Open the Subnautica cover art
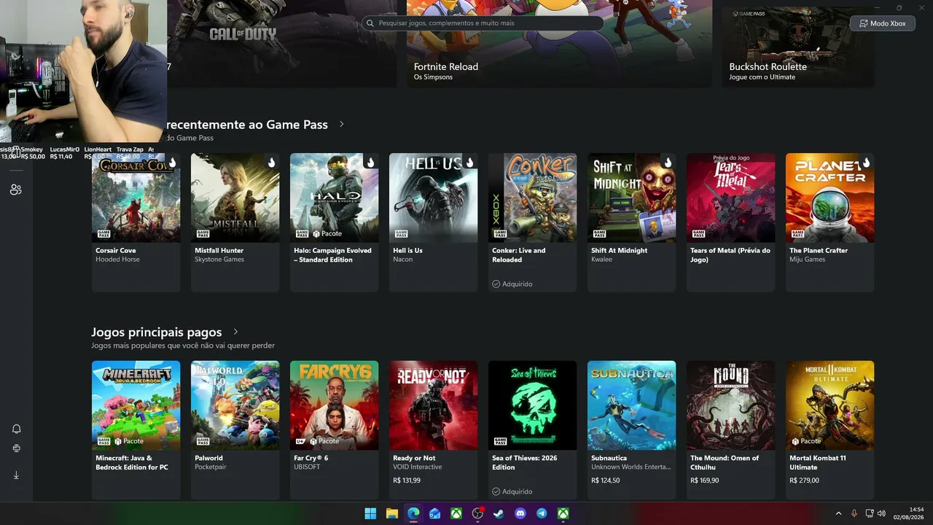This screenshot has height=525, width=933. click(x=631, y=405)
